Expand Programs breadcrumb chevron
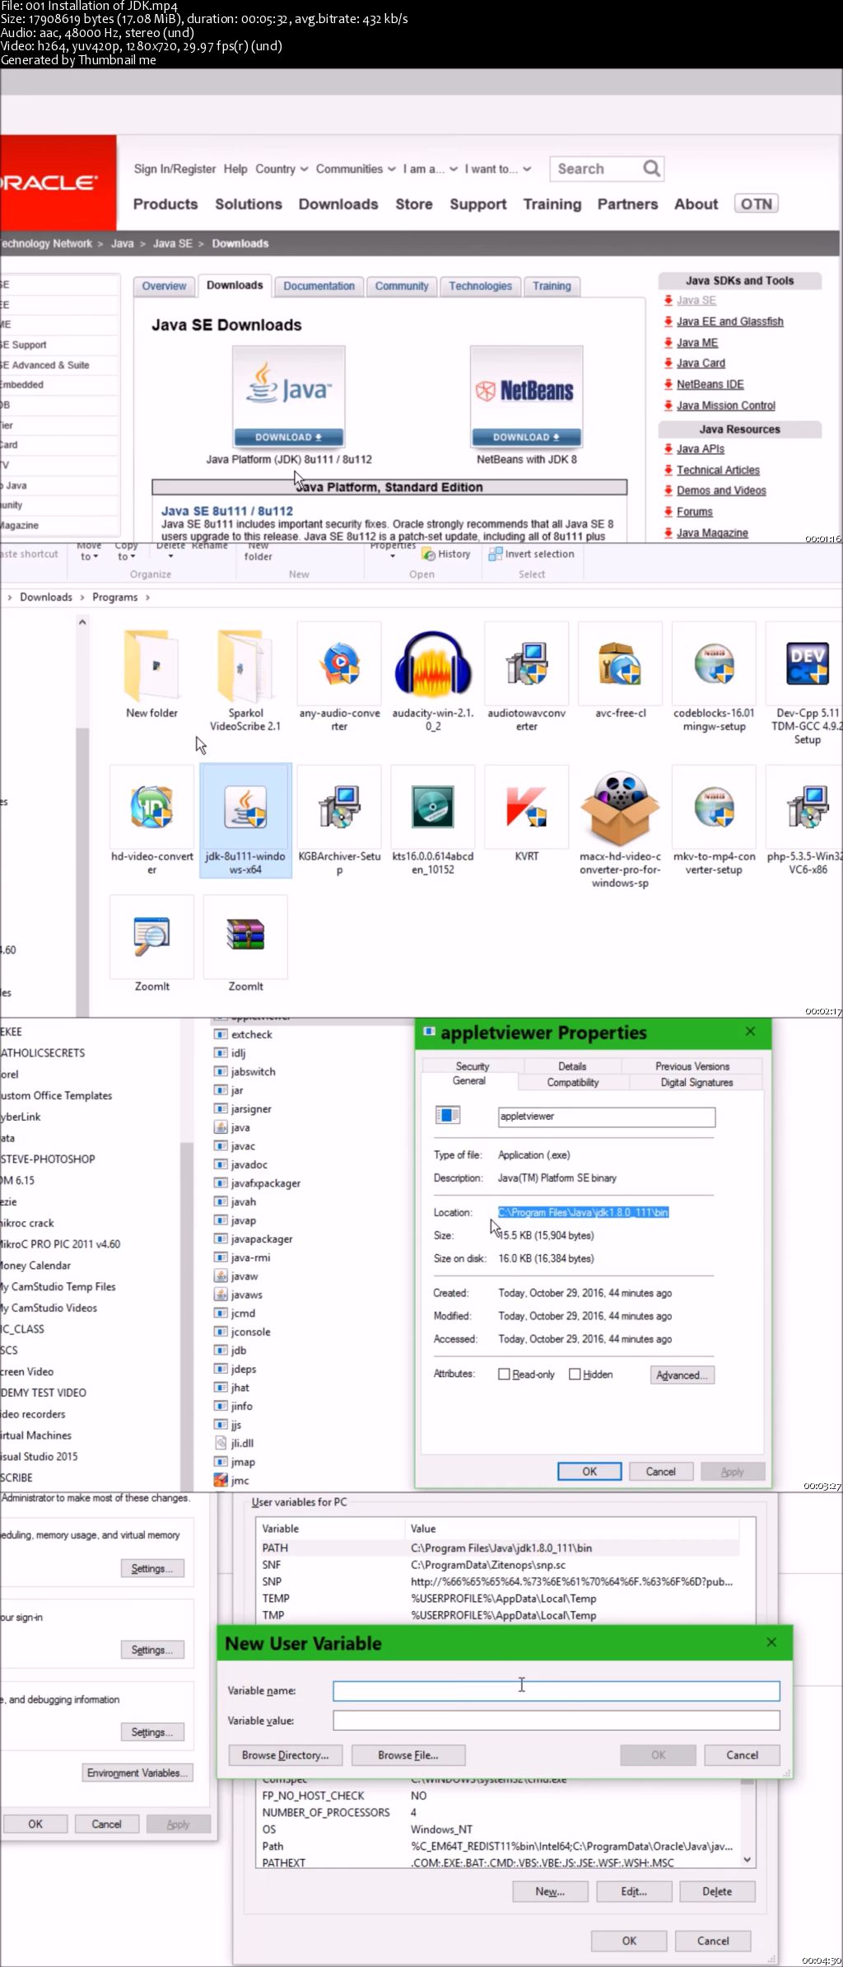The height and width of the screenshot is (1967, 843). [147, 597]
